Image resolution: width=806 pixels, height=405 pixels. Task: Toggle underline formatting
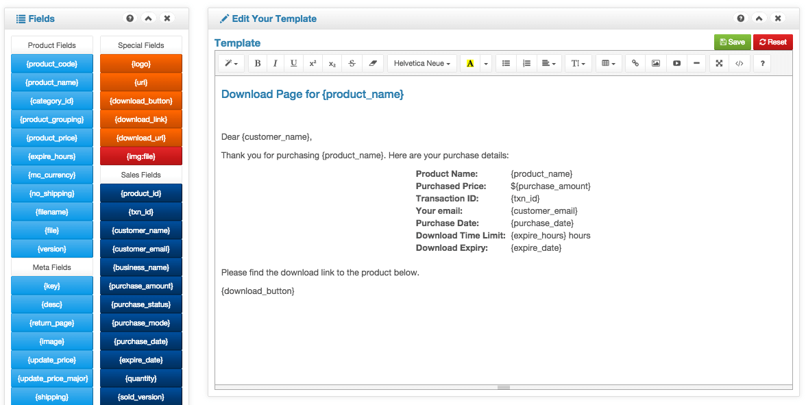point(293,63)
